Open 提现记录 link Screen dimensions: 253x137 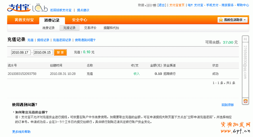(43, 40)
